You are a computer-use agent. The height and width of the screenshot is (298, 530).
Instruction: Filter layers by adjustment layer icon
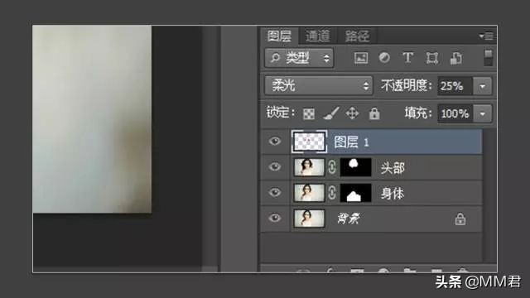point(384,58)
